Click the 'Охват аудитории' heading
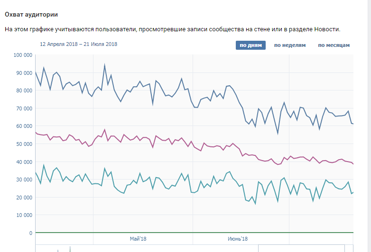 click(31, 14)
